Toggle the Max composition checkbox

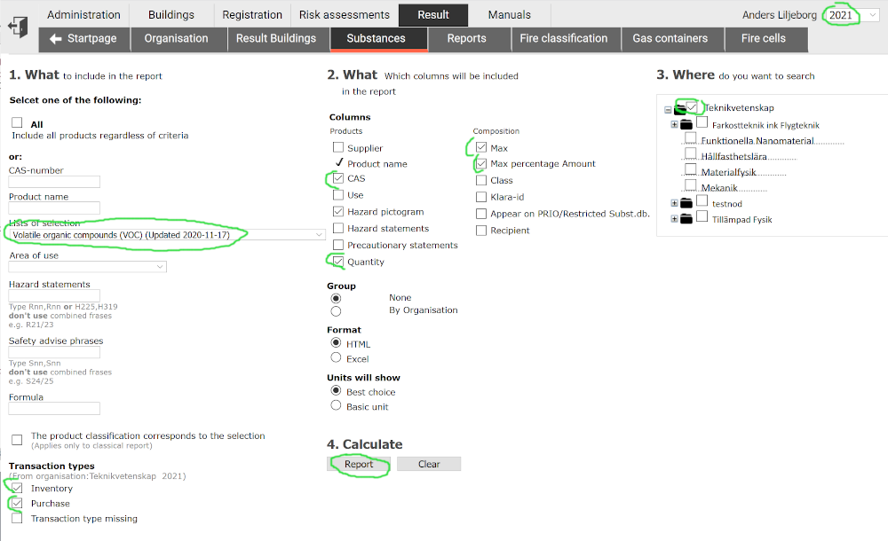coord(481,147)
